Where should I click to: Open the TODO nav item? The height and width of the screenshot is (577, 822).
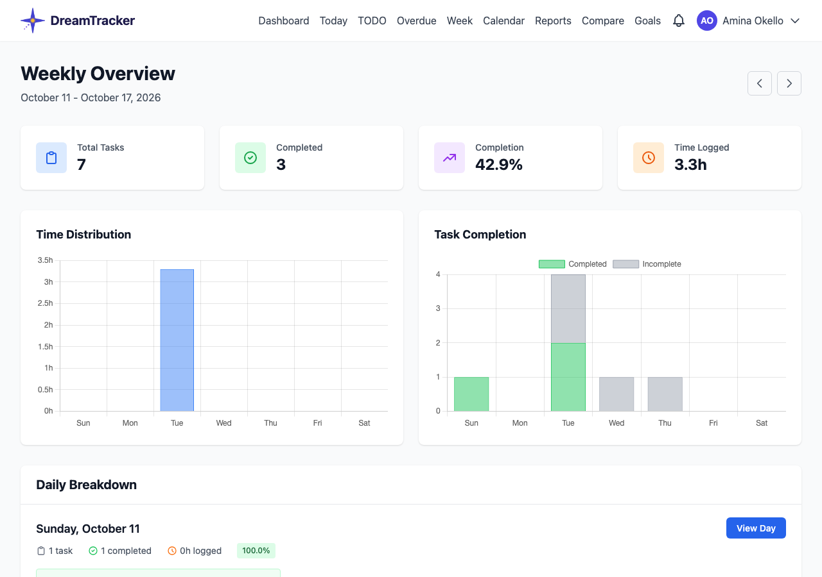tap(372, 21)
